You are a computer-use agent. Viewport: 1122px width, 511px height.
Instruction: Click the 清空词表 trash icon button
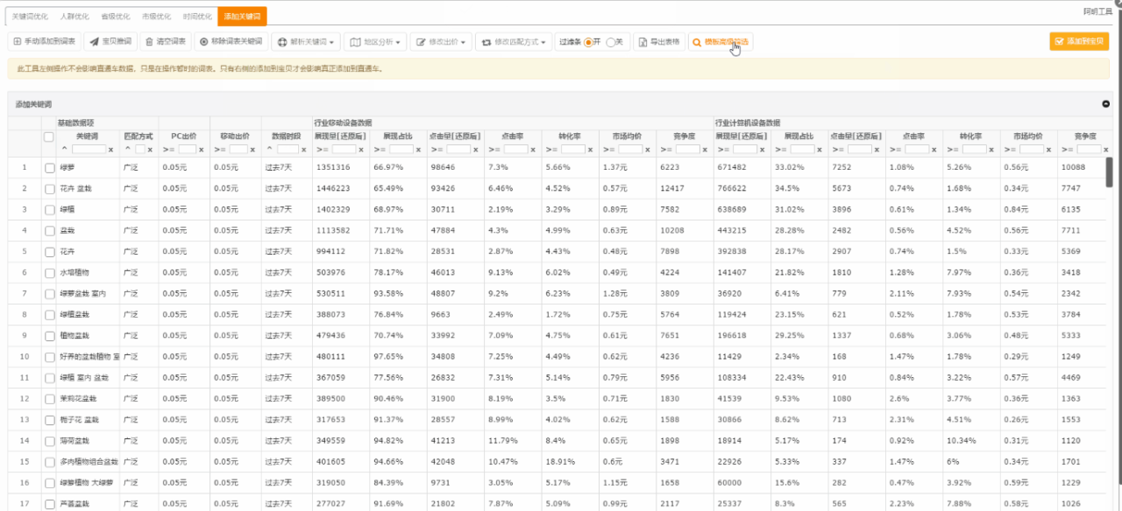pos(150,42)
